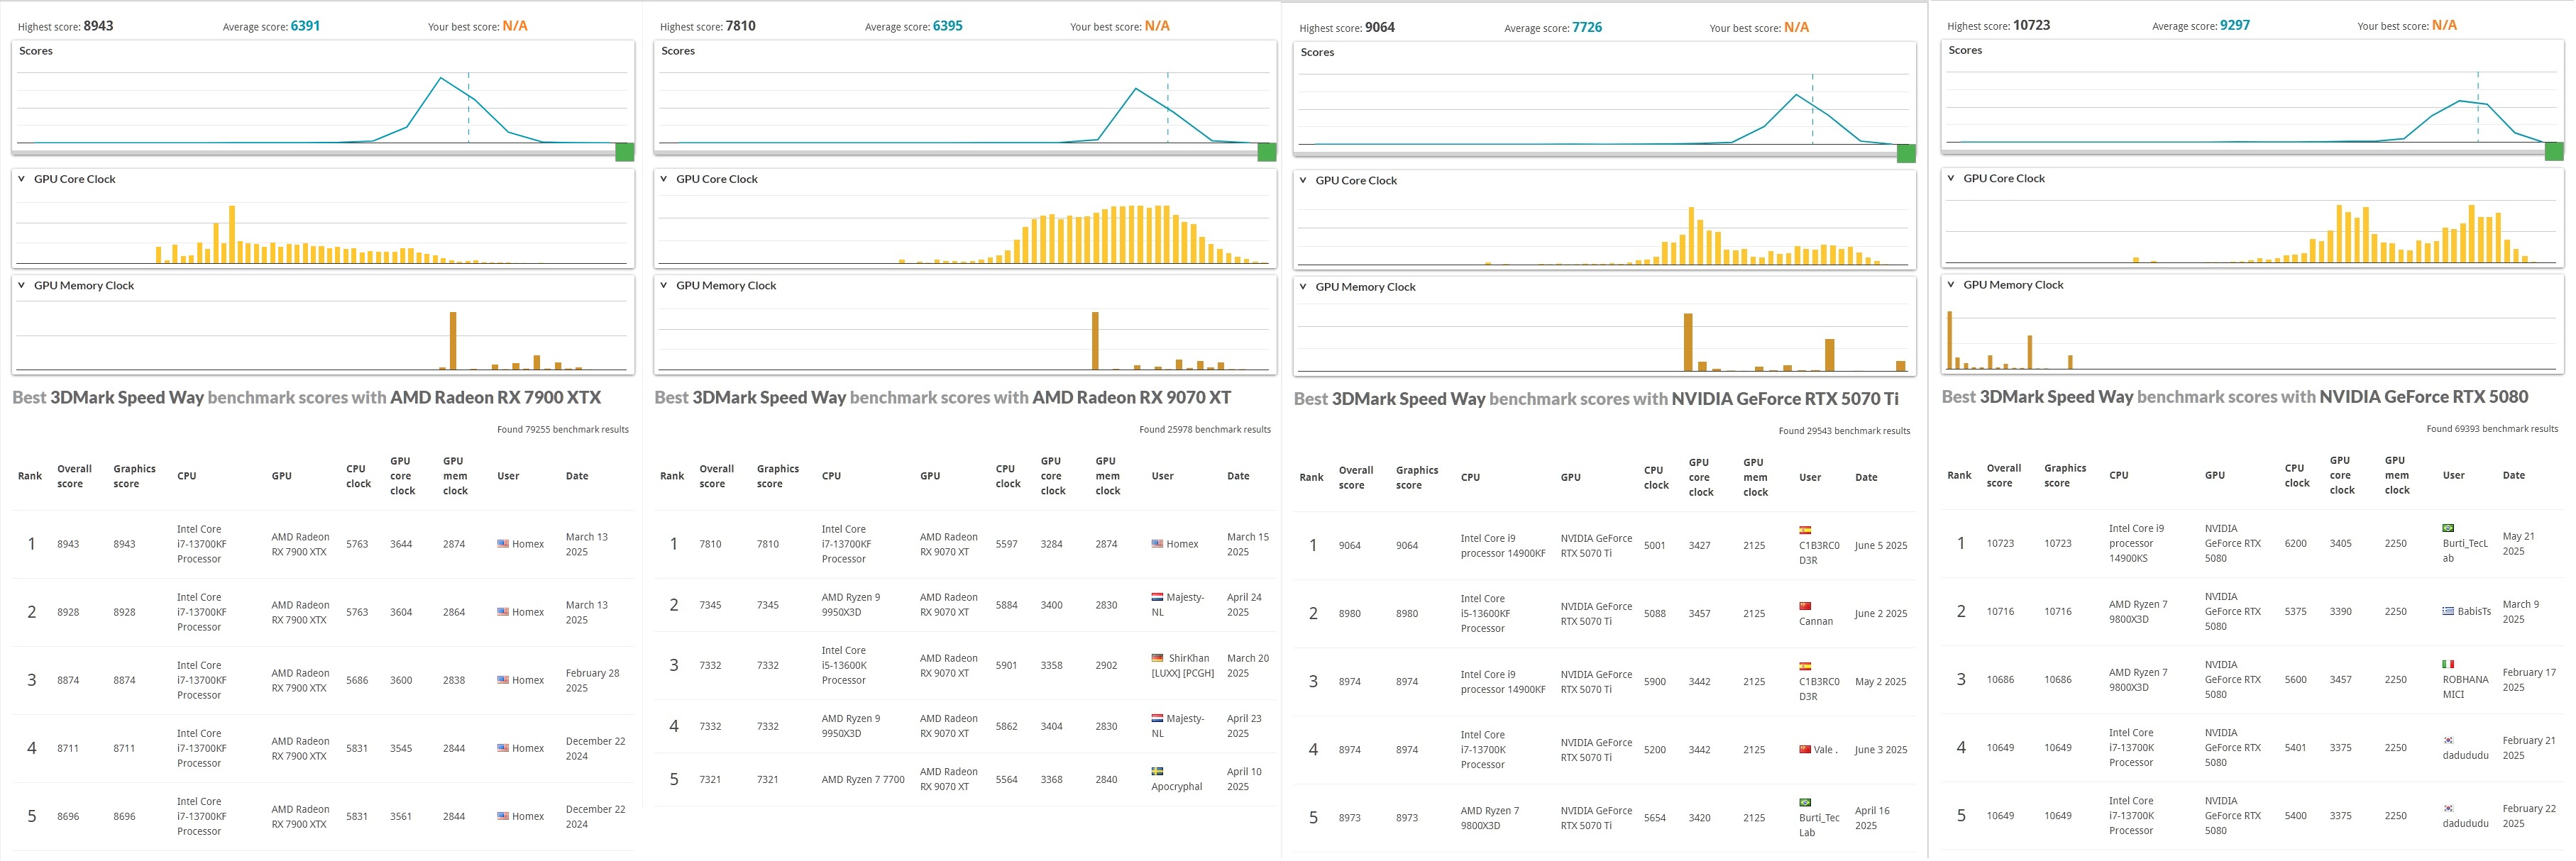Click green marker on RTX 5070 Ti Scores chart
2576x861 pixels.
click(x=1907, y=154)
